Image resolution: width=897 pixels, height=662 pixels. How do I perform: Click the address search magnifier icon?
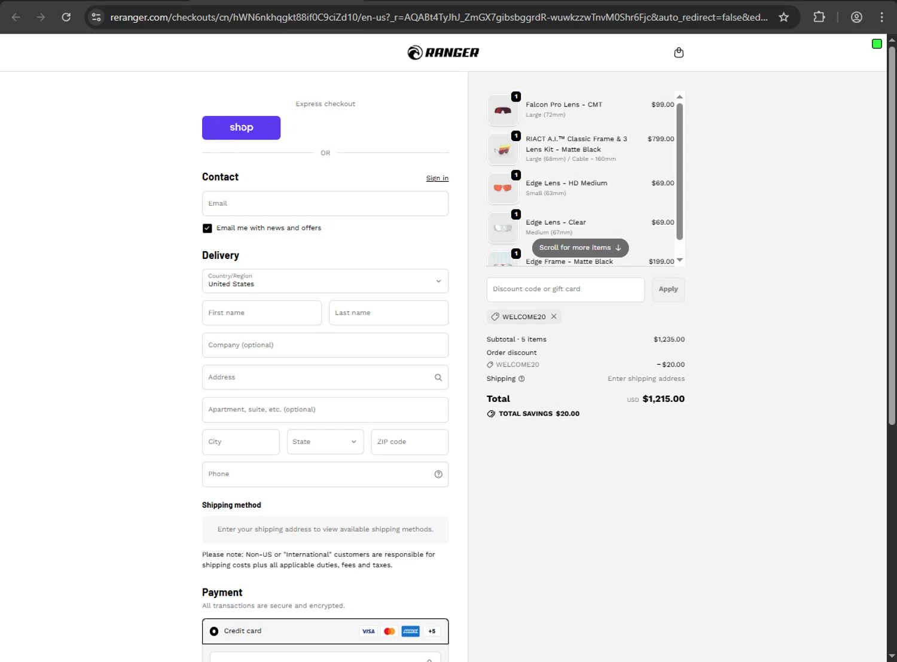click(x=438, y=377)
